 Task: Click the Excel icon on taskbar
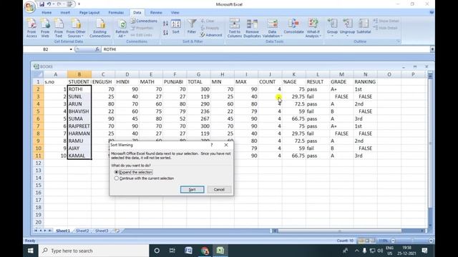pos(220,251)
